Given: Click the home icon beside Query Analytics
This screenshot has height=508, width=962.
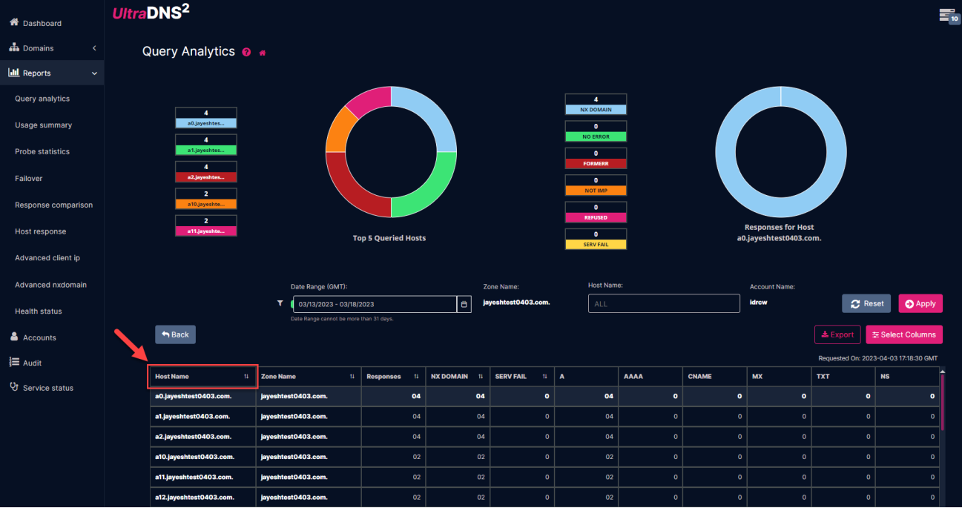Looking at the screenshot, I should point(263,53).
